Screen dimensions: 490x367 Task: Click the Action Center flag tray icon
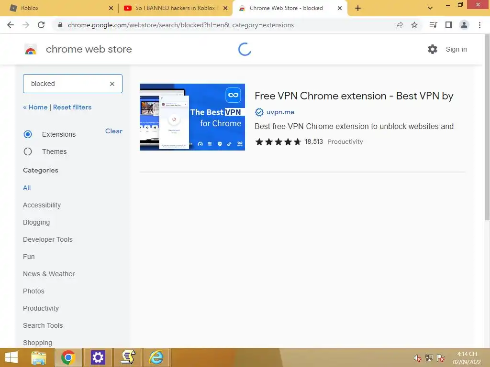pos(441,358)
